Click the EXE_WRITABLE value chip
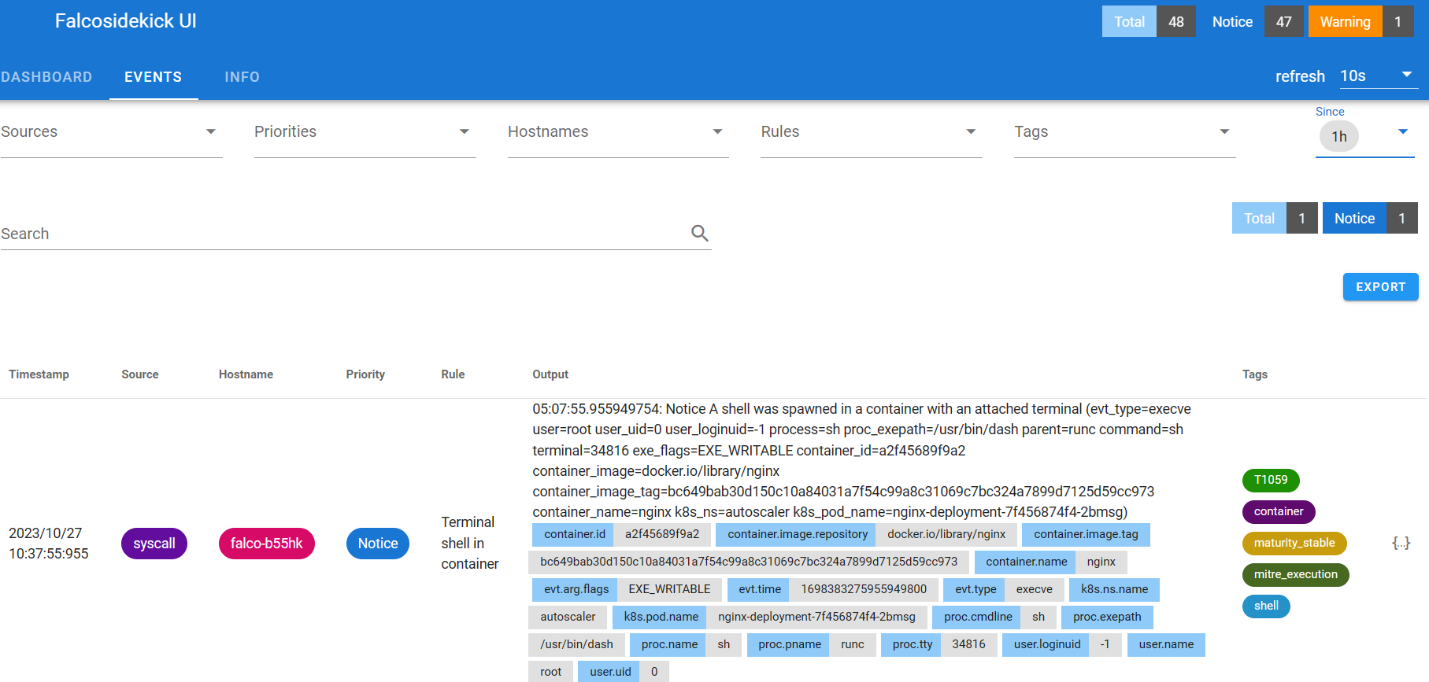The width and height of the screenshot is (1429, 682). (x=669, y=589)
